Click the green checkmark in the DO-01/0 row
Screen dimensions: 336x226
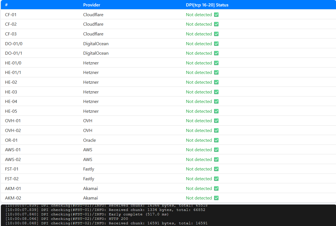216,44
